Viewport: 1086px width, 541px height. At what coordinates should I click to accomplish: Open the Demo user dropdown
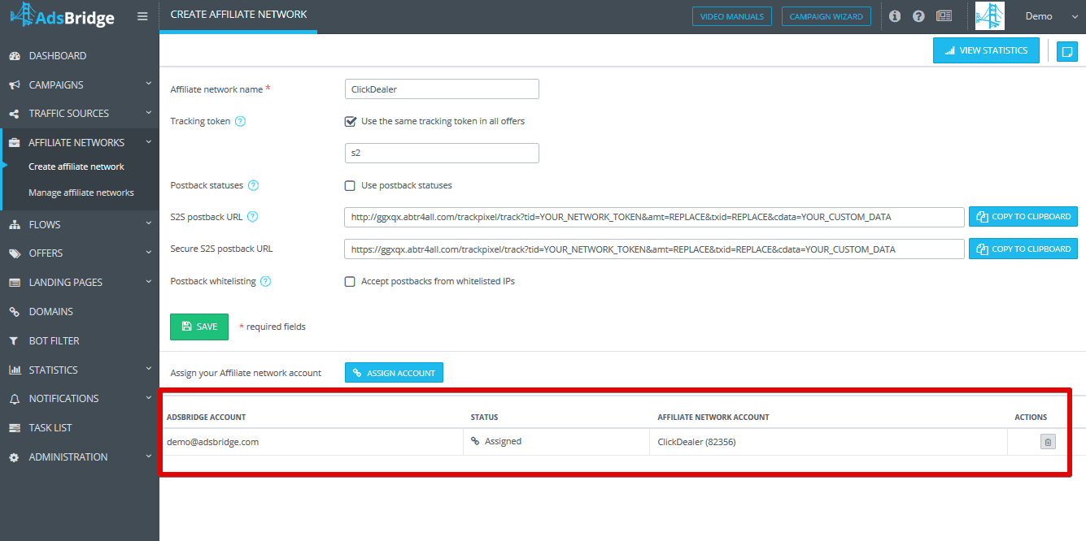(1050, 16)
